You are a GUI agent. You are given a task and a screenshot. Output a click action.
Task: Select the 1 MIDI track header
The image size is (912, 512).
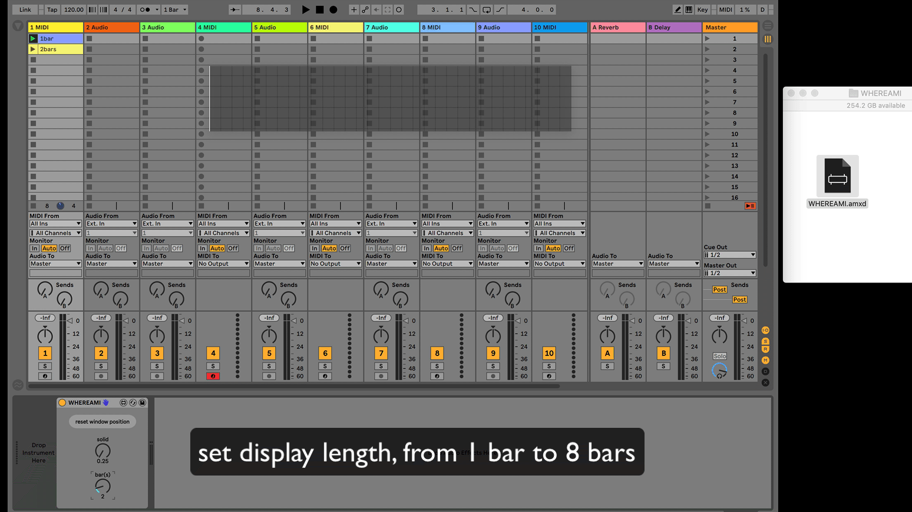[55, 27]
